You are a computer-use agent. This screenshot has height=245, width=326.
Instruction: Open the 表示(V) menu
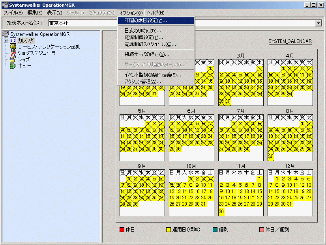pos(54,13)
